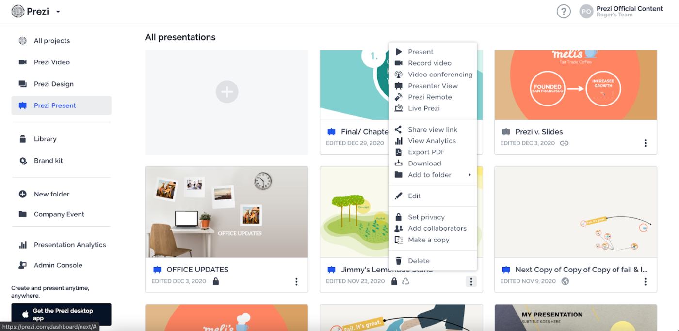
Task: Click the Make a copy icon
Action: 398,240
